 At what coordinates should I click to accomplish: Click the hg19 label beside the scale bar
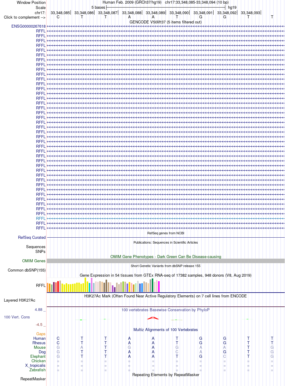coord(232,7)
